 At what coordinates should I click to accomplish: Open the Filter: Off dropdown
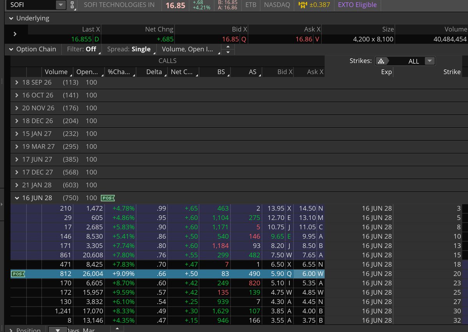coord(81,49)
